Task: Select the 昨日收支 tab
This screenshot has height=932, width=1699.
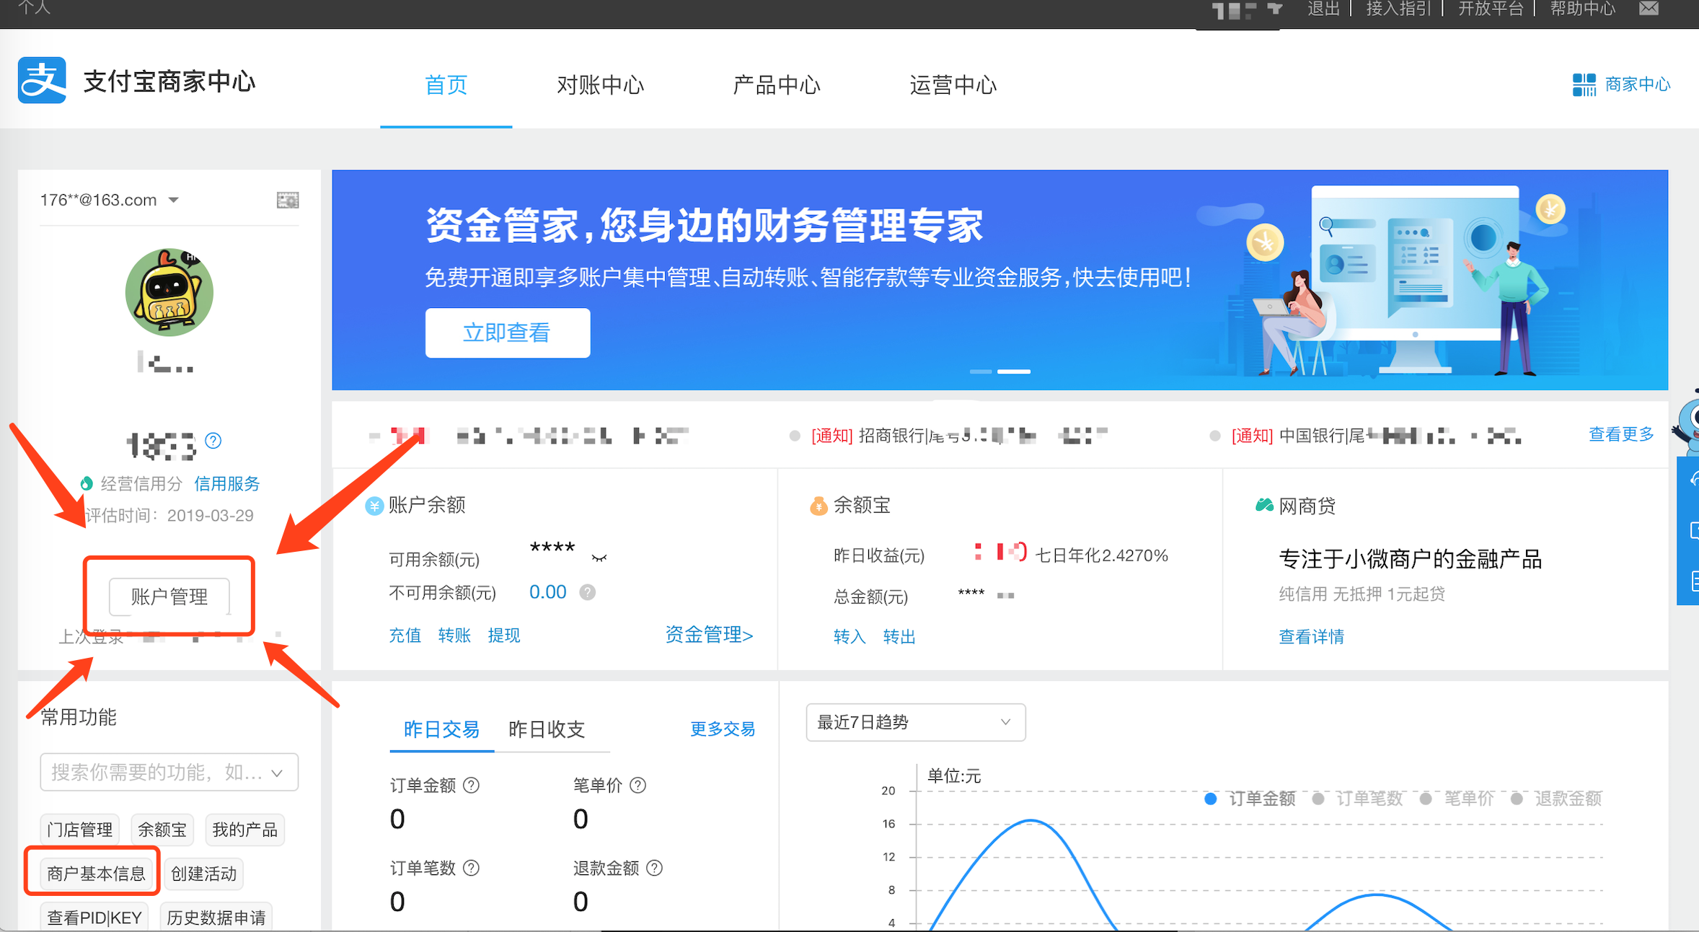Action: pyautogui.click(x=546, y=729)
